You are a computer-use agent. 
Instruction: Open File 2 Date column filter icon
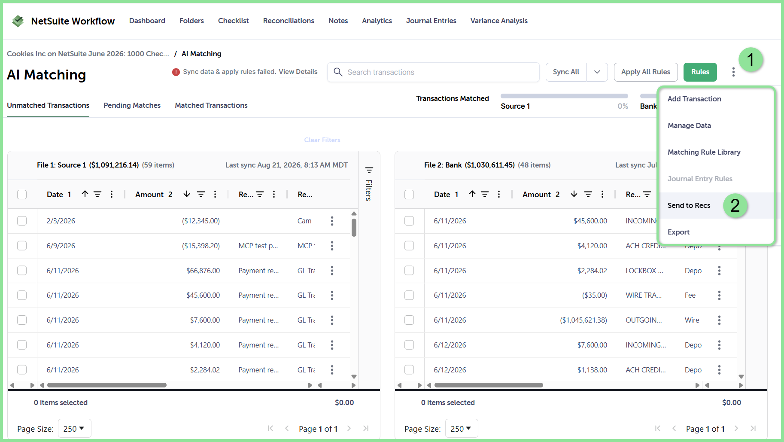tap(485, 194)
